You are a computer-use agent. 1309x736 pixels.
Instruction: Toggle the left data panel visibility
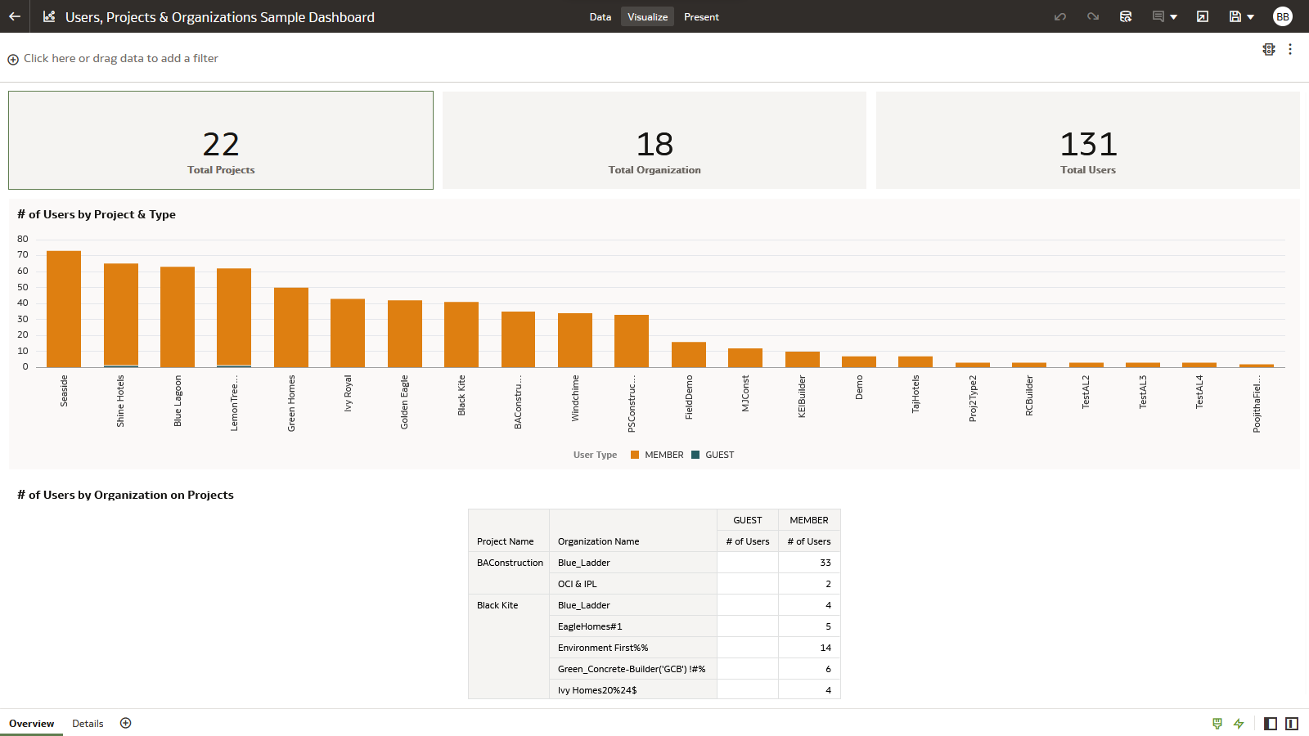pos(1271,723)
